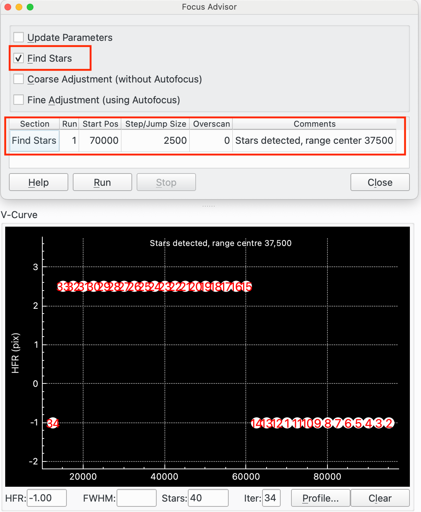Enable the Update Parameters checkbox

tap(19, 38)
